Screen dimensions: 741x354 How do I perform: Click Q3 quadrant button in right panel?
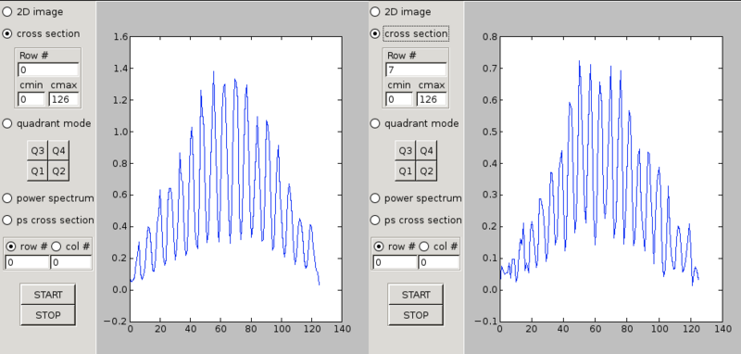click(x=406, y=151)
